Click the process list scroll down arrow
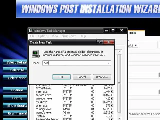The width and height of the screenshot is (160, 120). click(119, 118)
